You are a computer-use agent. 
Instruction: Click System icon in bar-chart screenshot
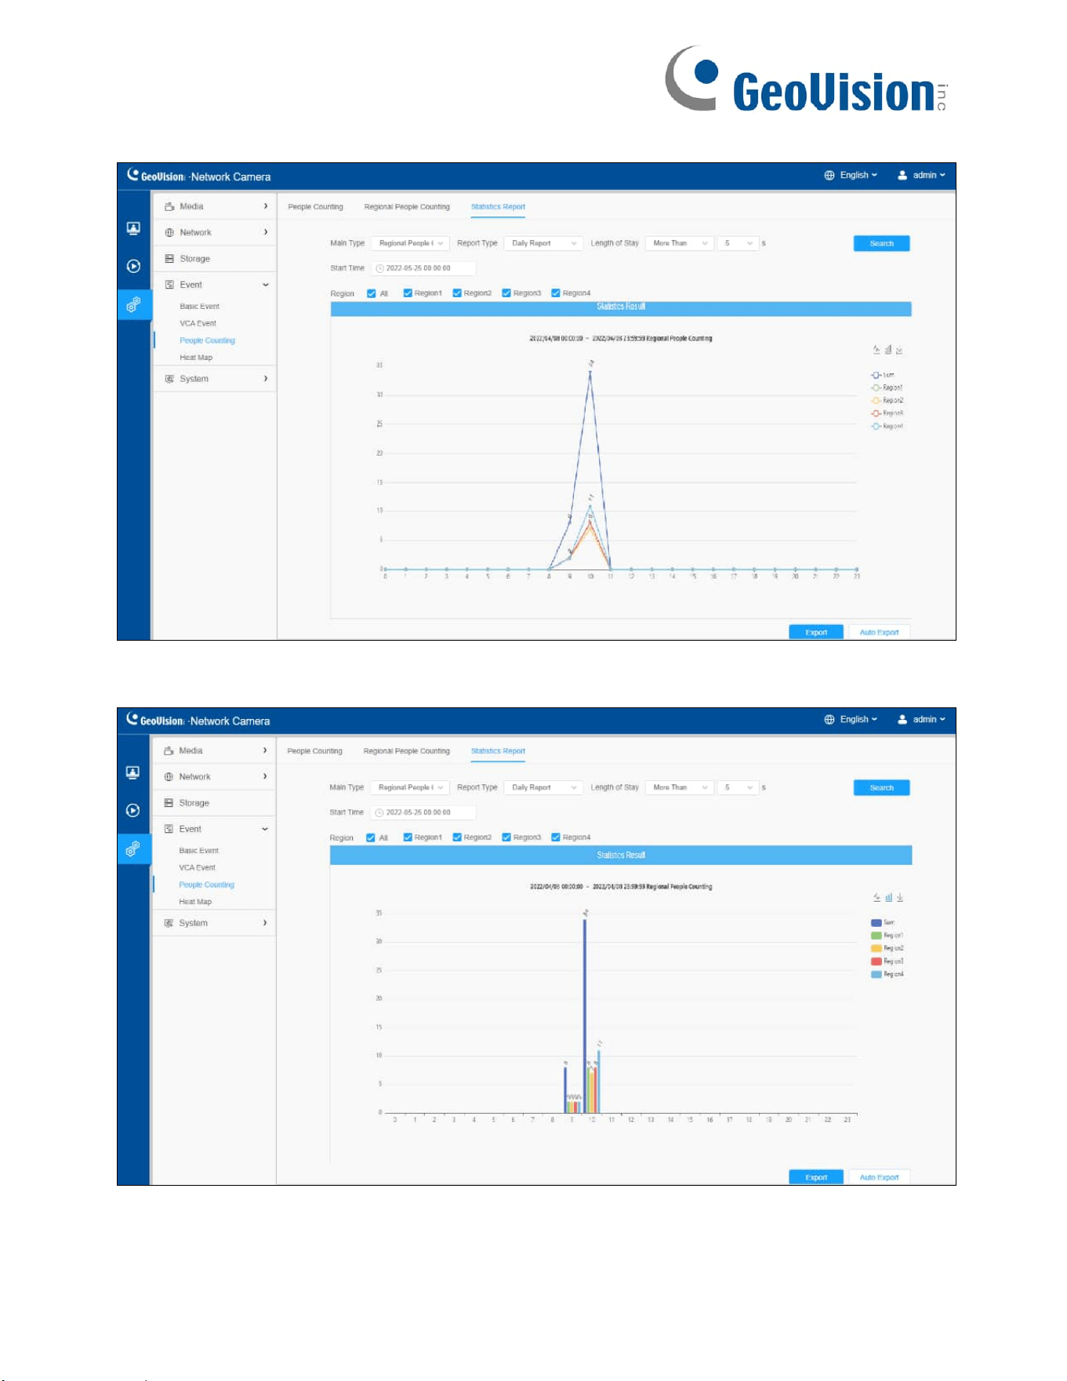click(x=169, y=923)
